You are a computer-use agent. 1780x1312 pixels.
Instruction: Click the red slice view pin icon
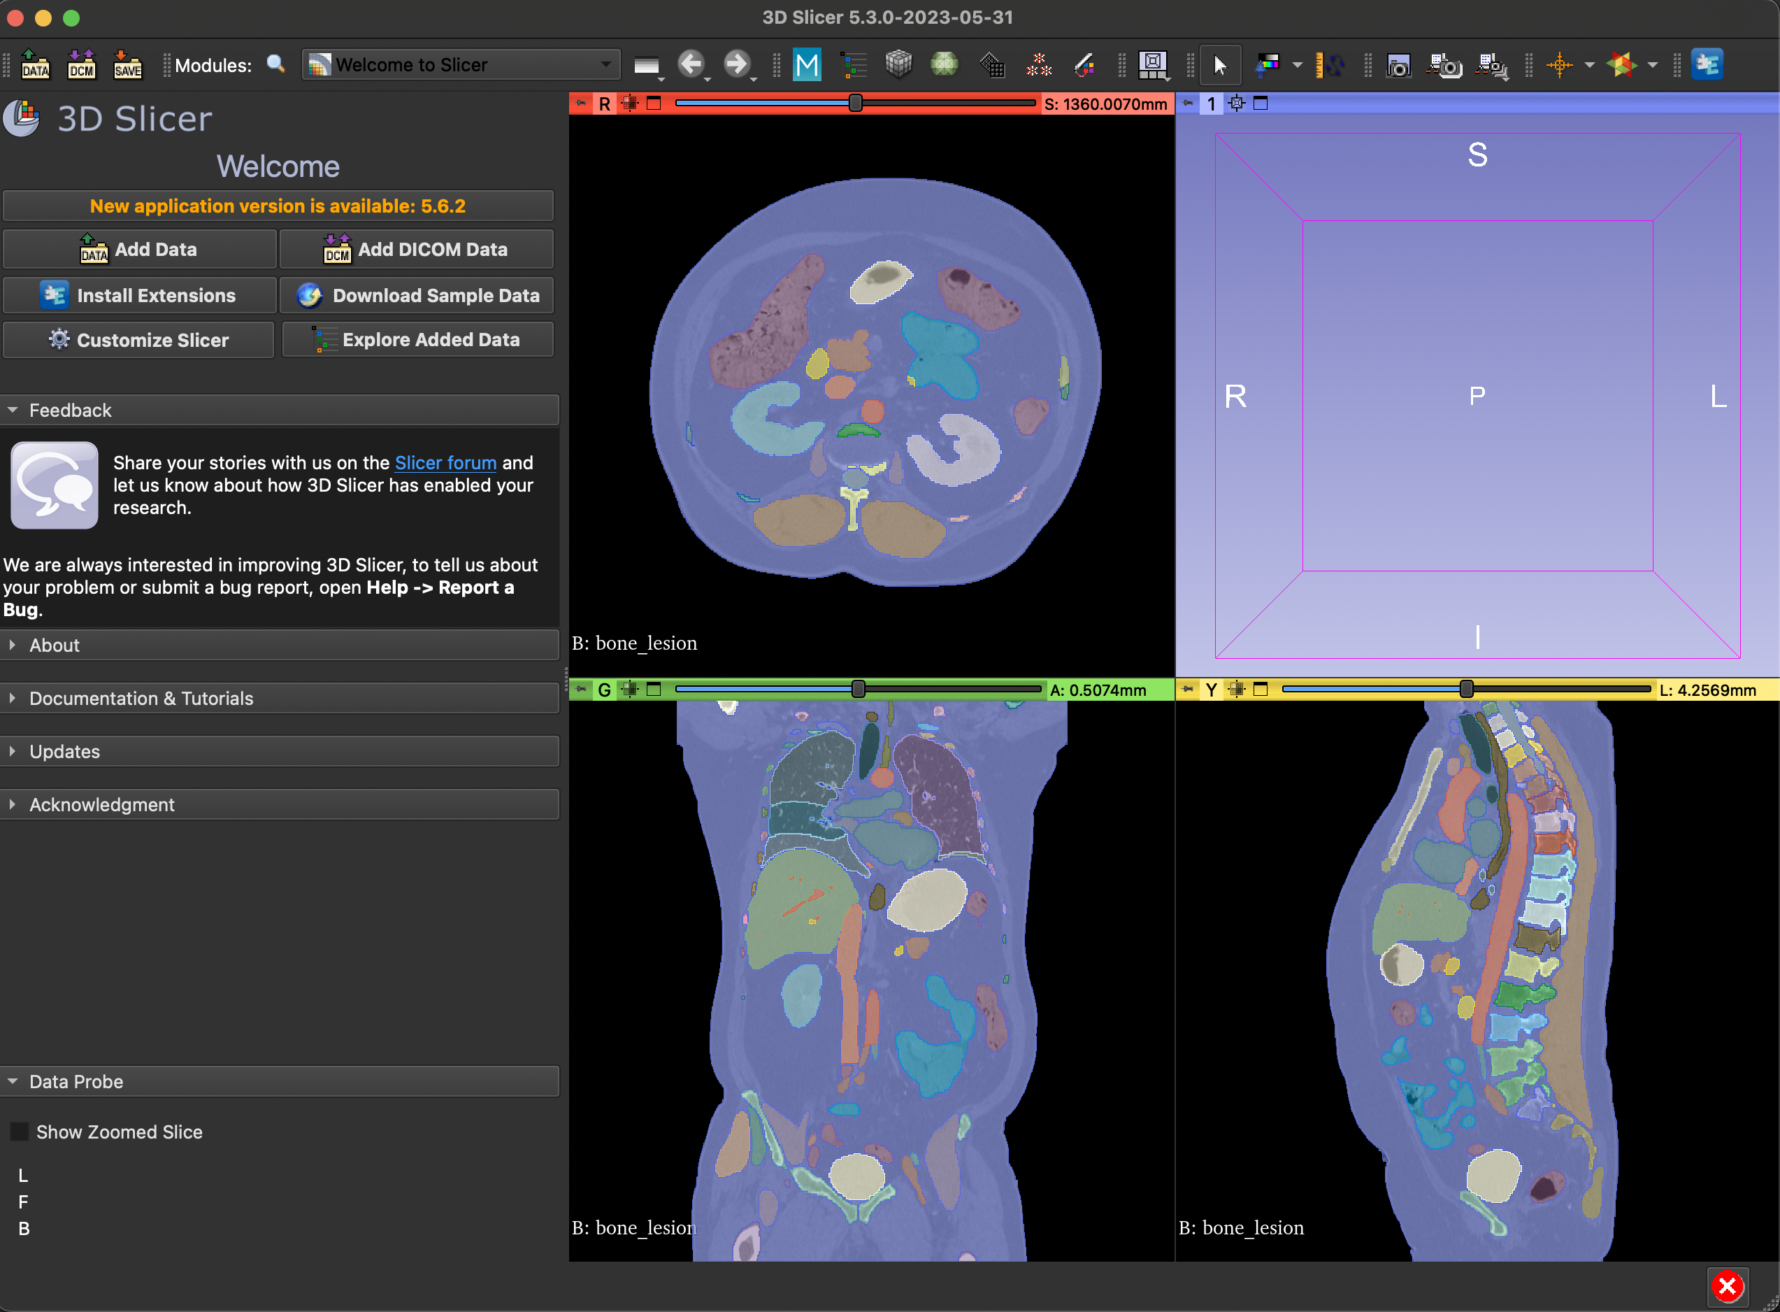pos(581,104)
